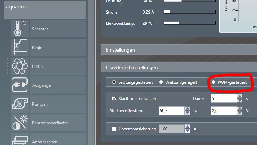
Task: Click the Leistung power bar
Action: (190, 1)
